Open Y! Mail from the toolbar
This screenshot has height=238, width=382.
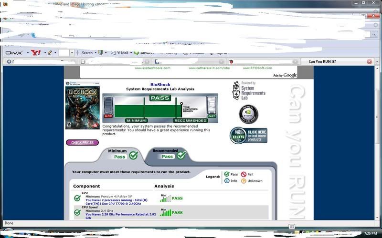point(120,53)
